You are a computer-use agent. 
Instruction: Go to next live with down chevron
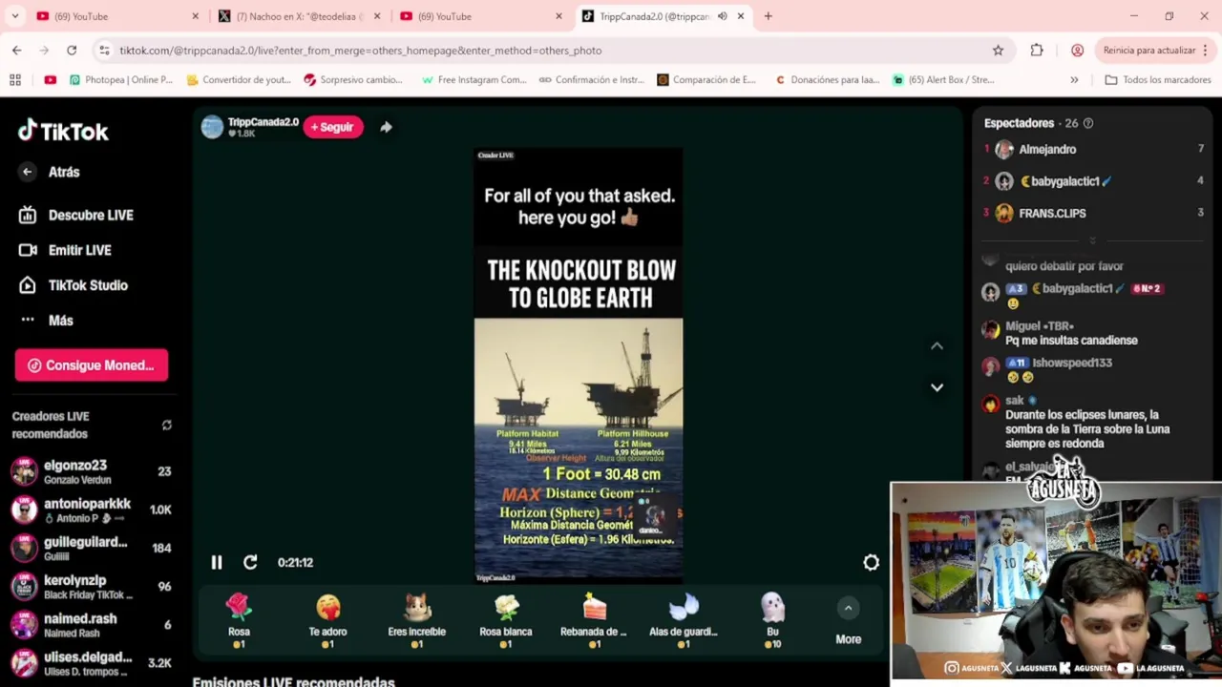937,387
